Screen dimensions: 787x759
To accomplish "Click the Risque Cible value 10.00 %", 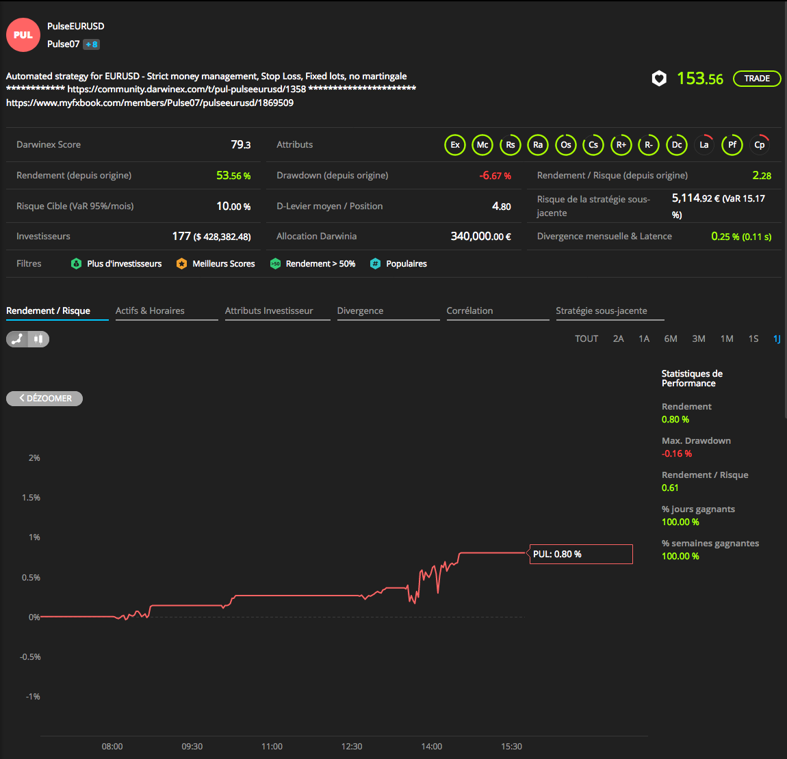I will click(233, 207).
